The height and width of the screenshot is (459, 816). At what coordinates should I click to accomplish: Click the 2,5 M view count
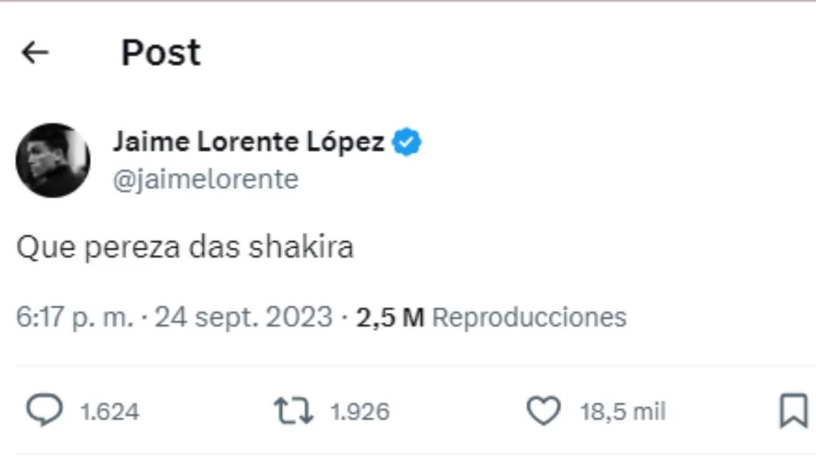click(x=390, y=317)
